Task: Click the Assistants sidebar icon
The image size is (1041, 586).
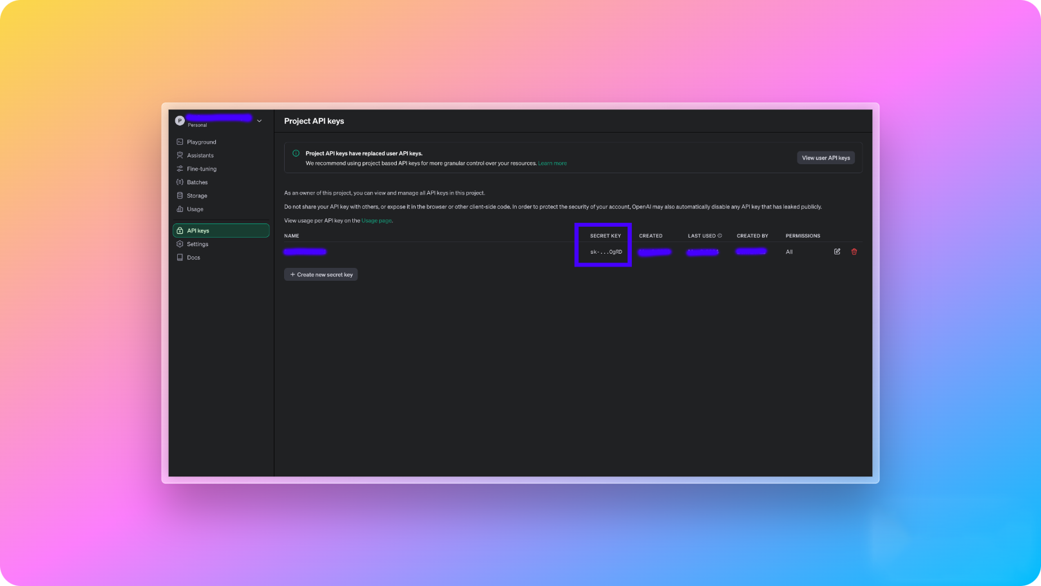Action: click(180, 155)
